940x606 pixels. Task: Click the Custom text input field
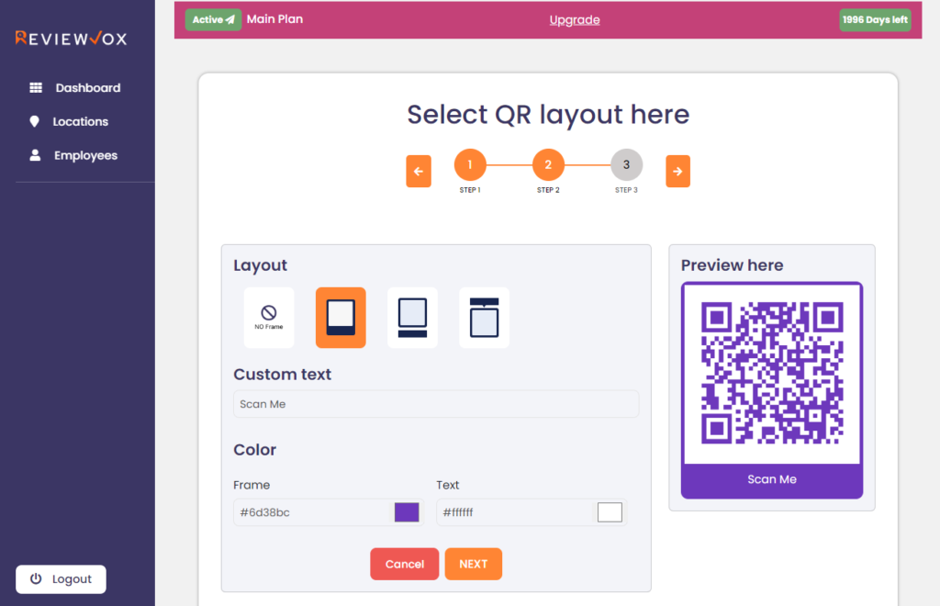pyautogui.click(x=436, y=404)
